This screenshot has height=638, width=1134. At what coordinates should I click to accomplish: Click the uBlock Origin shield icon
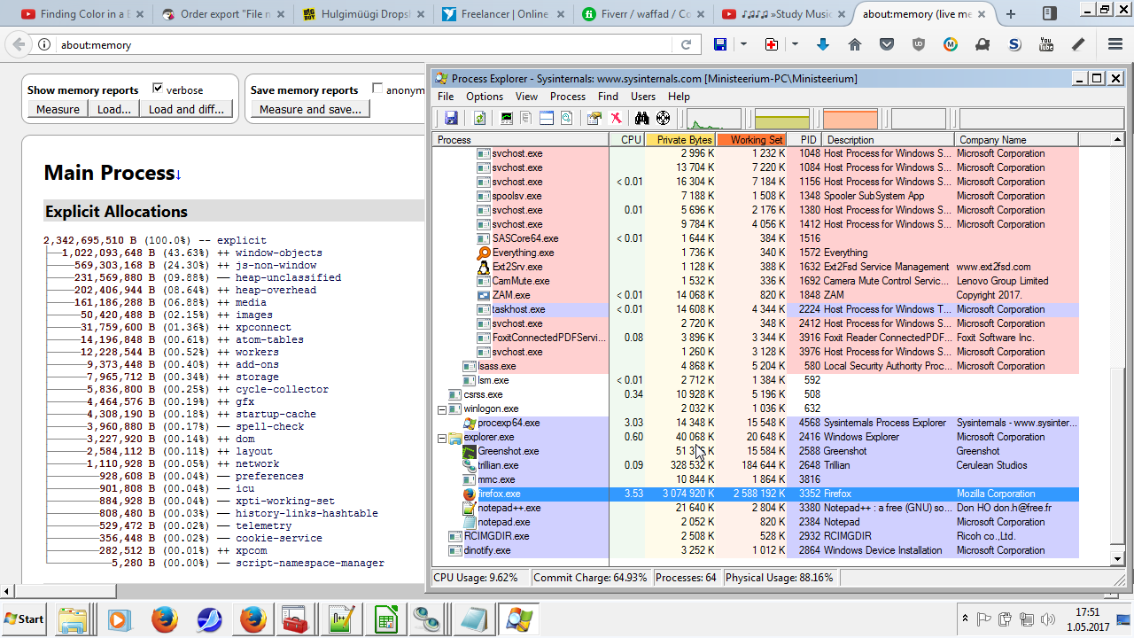click(919, 44)
